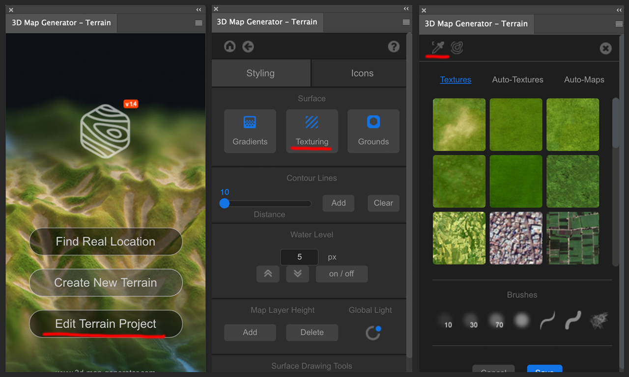
Task: Select the eyedropper tool in the textures panel
Action: pos(437,48)
